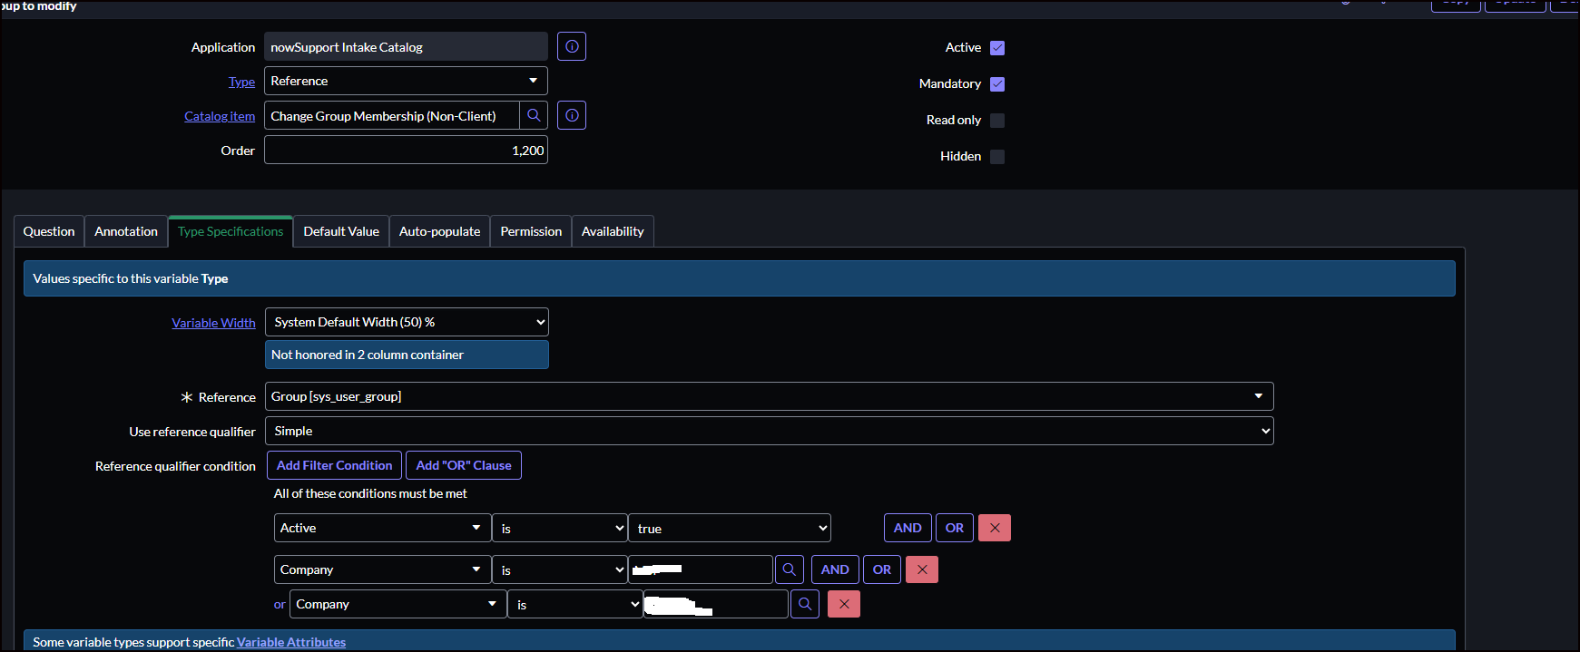This screenshot has width=1580, height=652.
Task: Enable the Read only checkbox
Action: [997, 121]
